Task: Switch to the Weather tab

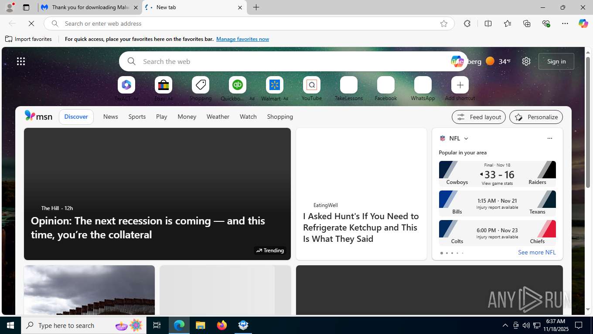Action: coord(218,117)
